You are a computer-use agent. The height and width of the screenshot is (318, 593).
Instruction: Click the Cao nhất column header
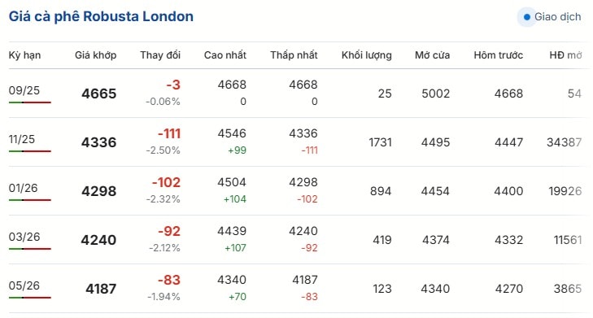click(x=225, y=55)
